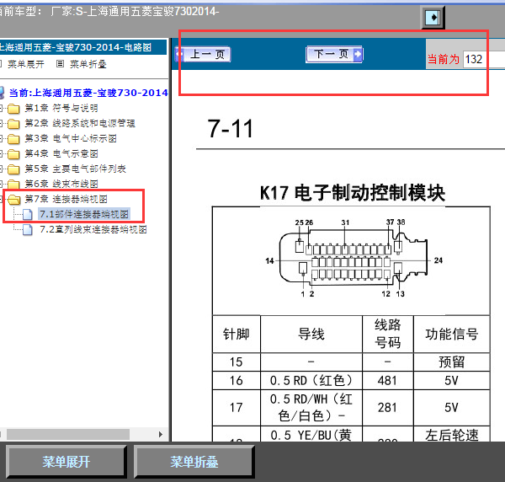Click folder icon of 第6章 线束布线图

pos(13,185)
